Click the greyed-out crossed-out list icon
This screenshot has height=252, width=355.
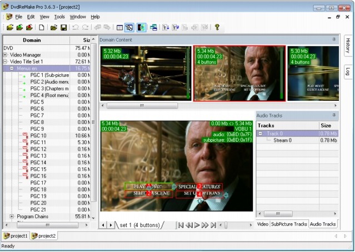click(x=204, y=28)
